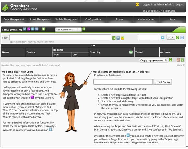Click 'Welcome dear new user!' heading
This screenshot has height=149, width=188.
[x=17, y=72]
